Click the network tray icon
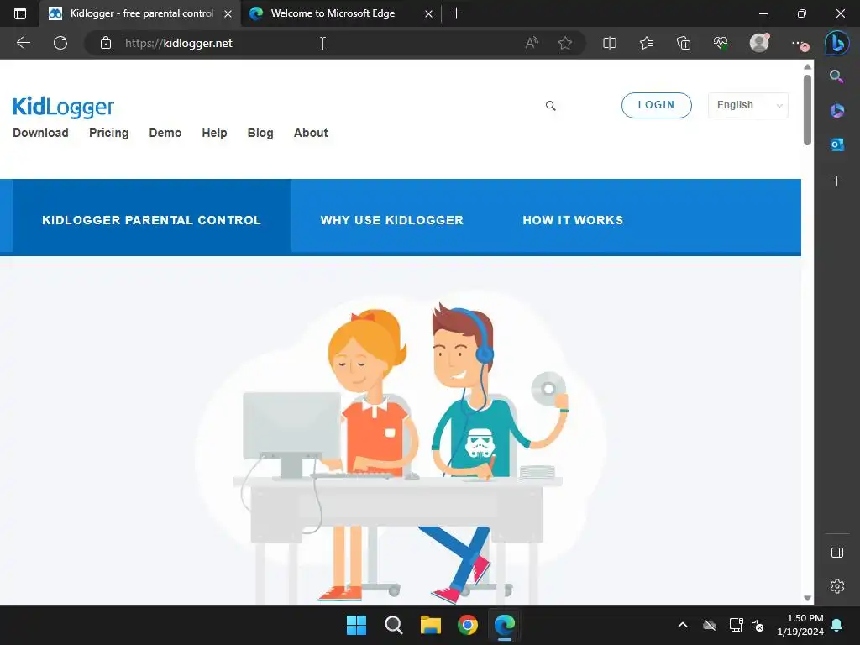Viewport: 860px width, 645px height. pyautogui.click(x=736, y=625)
